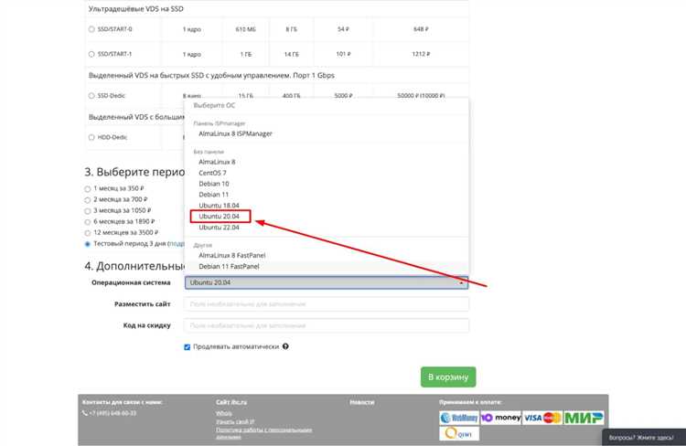Select the Тестовый период 3 дня option
Screen dimensions: 686x446
(88, 244)
